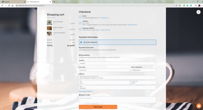
Task: Bookmark this page with the star icon
Action: (180, 5)
